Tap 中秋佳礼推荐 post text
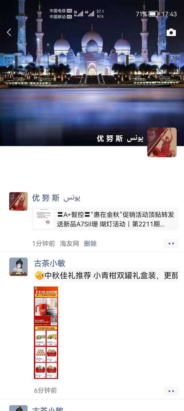 [x=106, y=275]
